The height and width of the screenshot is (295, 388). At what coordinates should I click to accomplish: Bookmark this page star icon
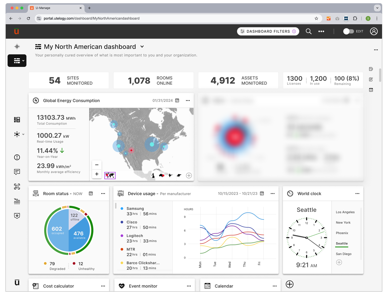pyautogui.click(x=316, y=18)
